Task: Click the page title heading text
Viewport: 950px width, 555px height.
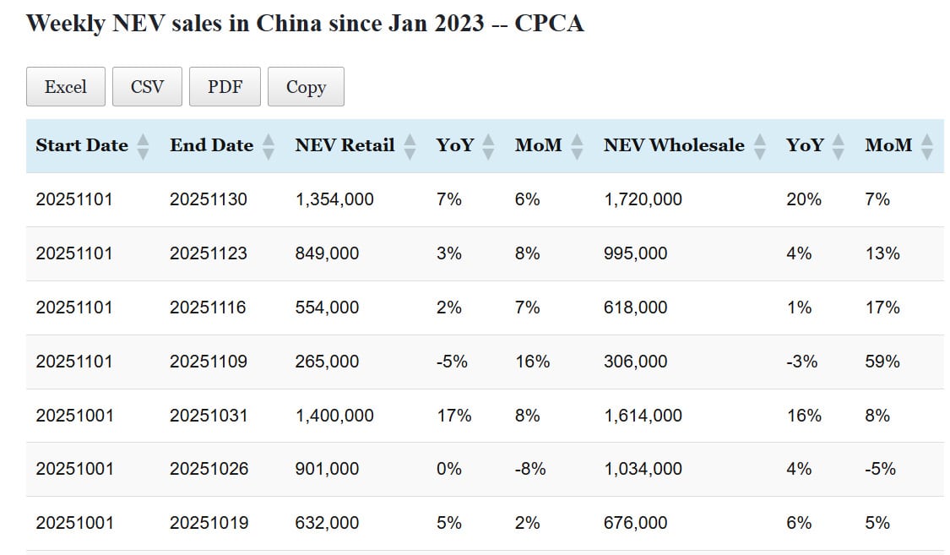Action: [305, 23]
